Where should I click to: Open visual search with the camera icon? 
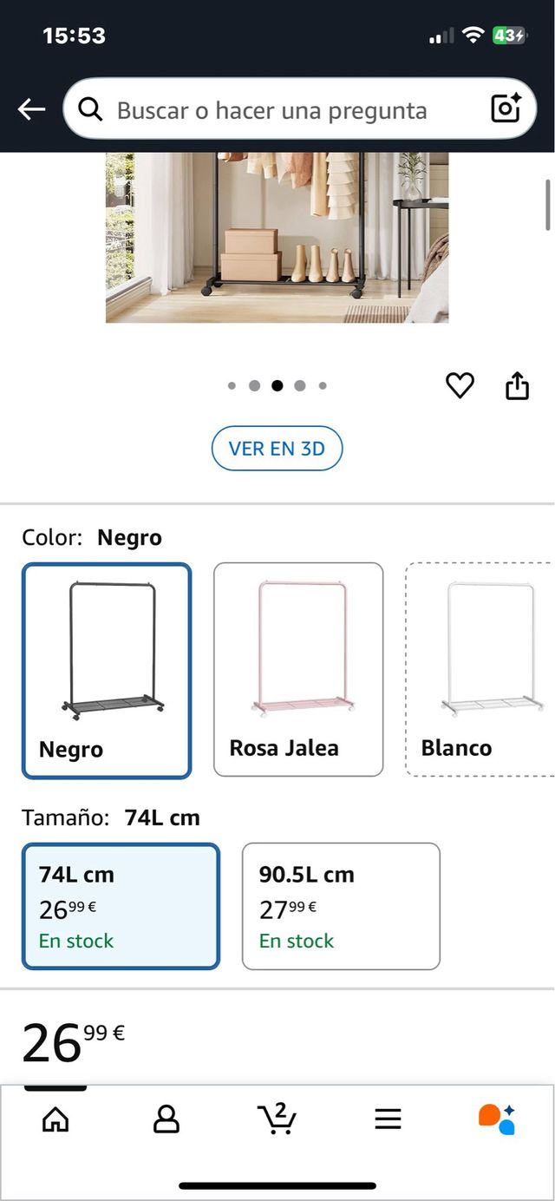[x=506, y=108]
